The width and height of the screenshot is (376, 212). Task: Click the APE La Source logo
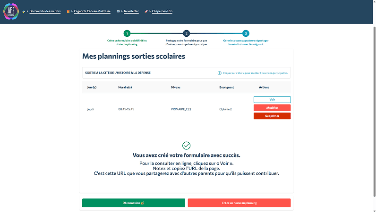tap(11, 11)
